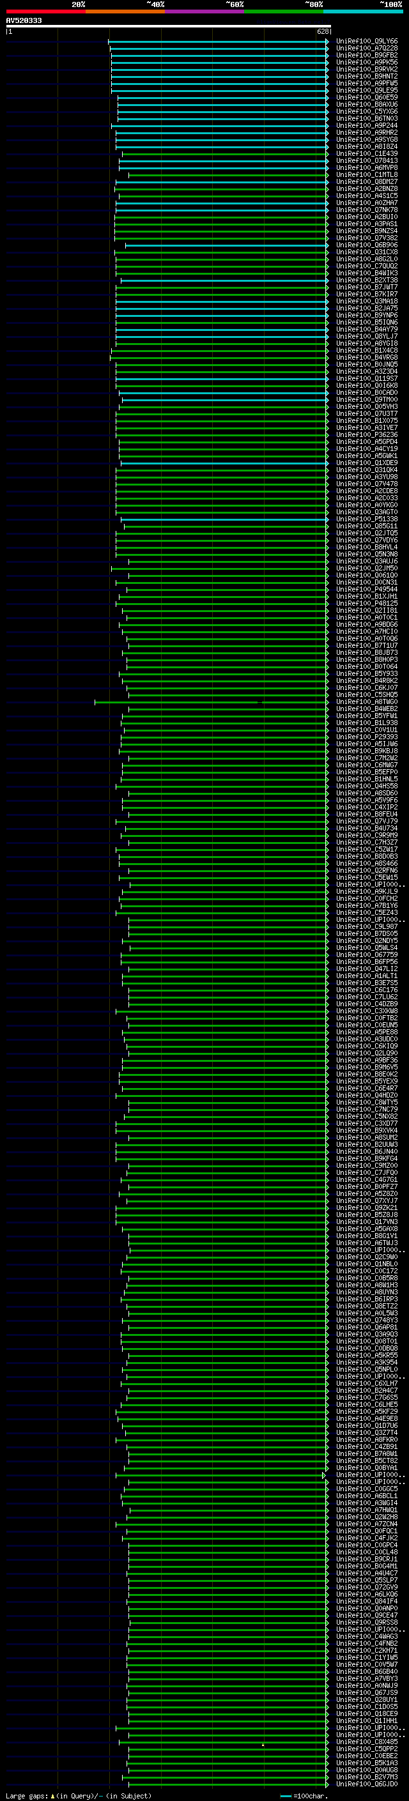Open hit UniRef100_A7Q228
409x1801 pixels.
click(366, 49)
